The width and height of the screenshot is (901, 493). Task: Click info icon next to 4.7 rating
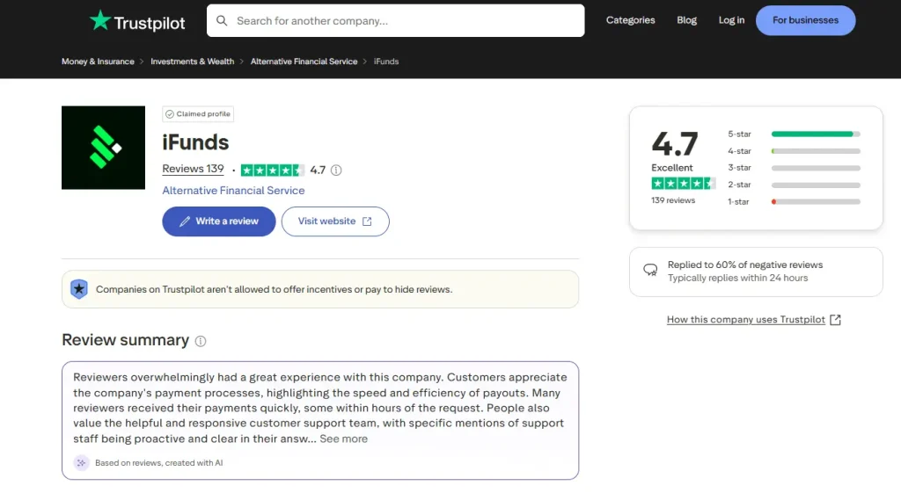336,170
